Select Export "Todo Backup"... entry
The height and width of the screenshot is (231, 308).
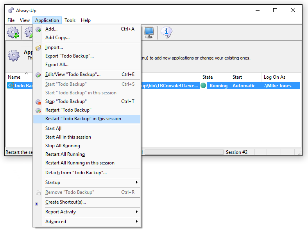(x=87, y=56)
